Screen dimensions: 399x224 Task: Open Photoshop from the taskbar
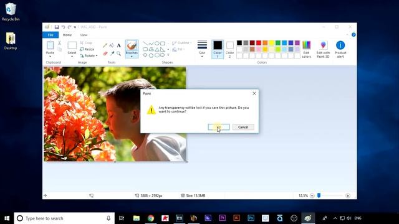[251, 218]
